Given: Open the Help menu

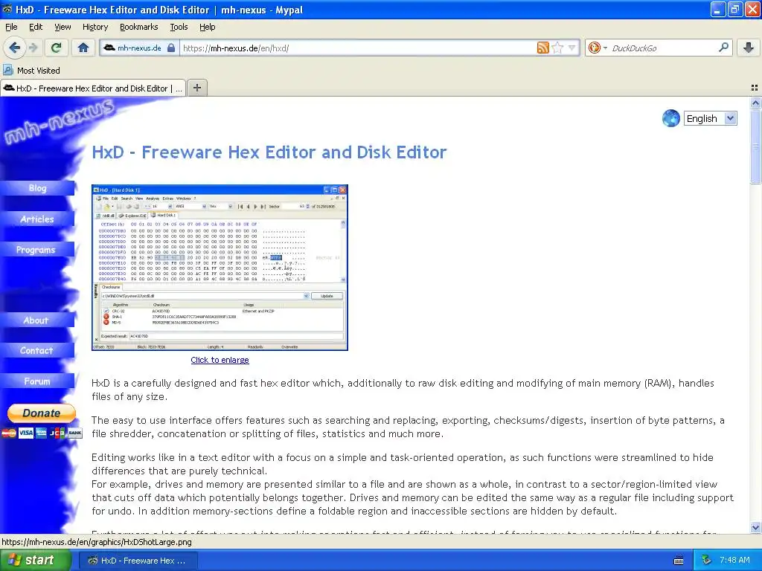Looking at the screenshot, I should point(207,27).
